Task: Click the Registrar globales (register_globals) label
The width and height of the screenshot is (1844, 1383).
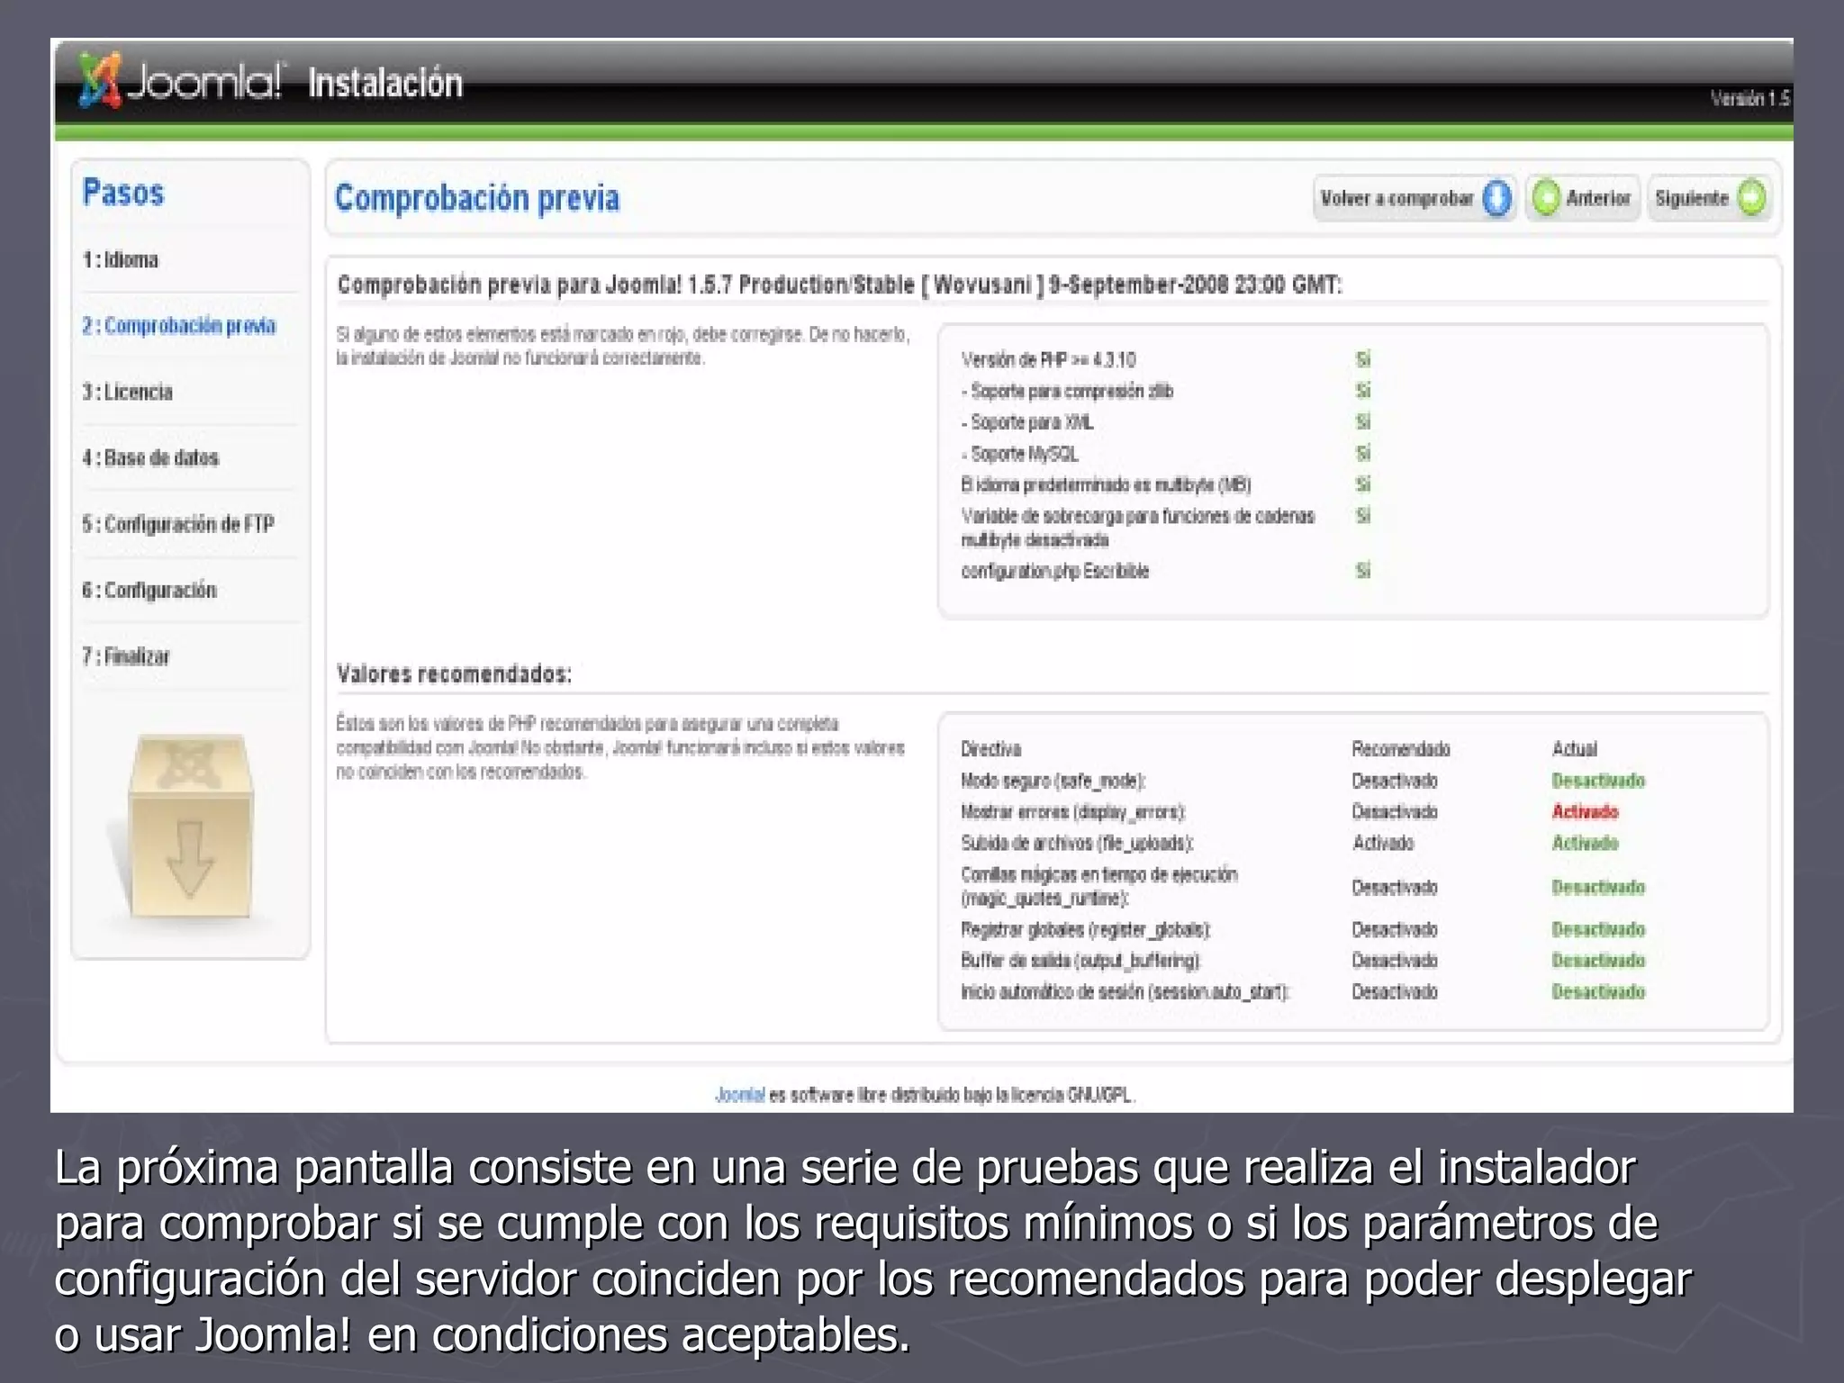Action: coord(1086,929)
